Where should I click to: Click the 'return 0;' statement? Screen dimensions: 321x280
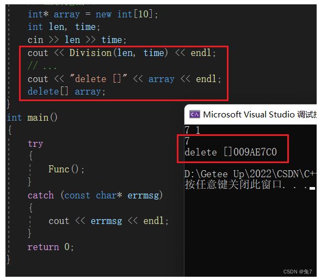point(51,247)
